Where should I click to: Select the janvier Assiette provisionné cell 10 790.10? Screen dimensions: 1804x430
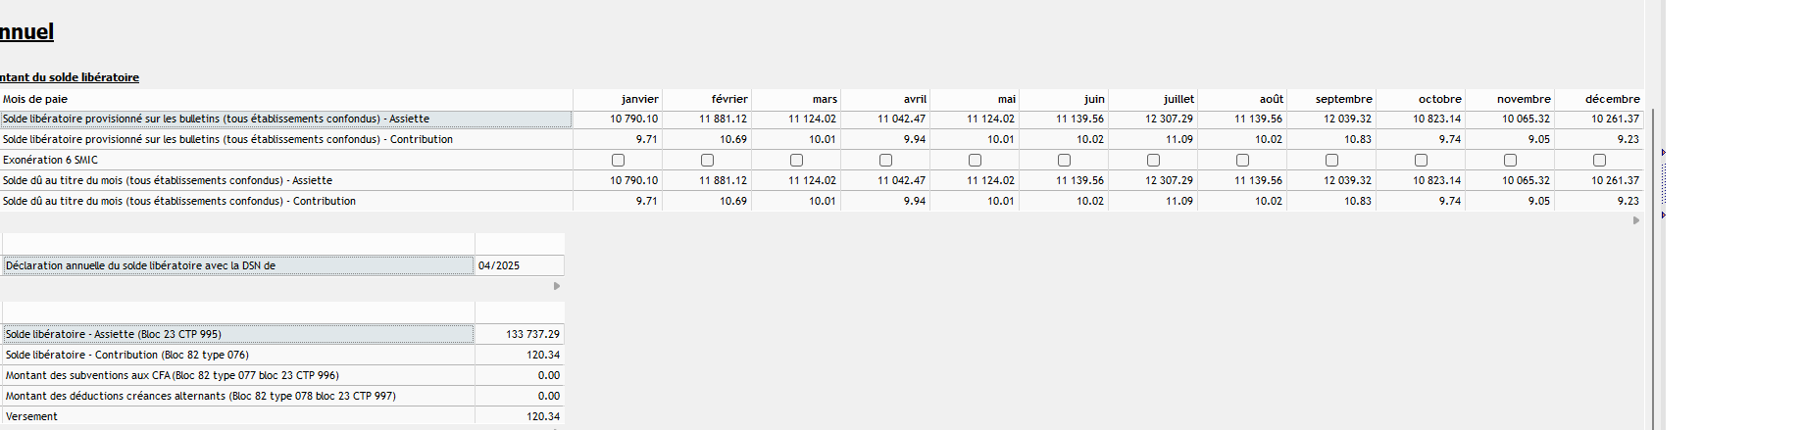click(618, 119)
